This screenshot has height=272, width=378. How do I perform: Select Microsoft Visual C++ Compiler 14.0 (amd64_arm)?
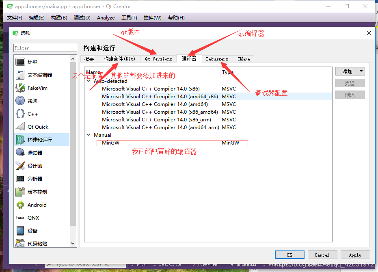[208, 127]
